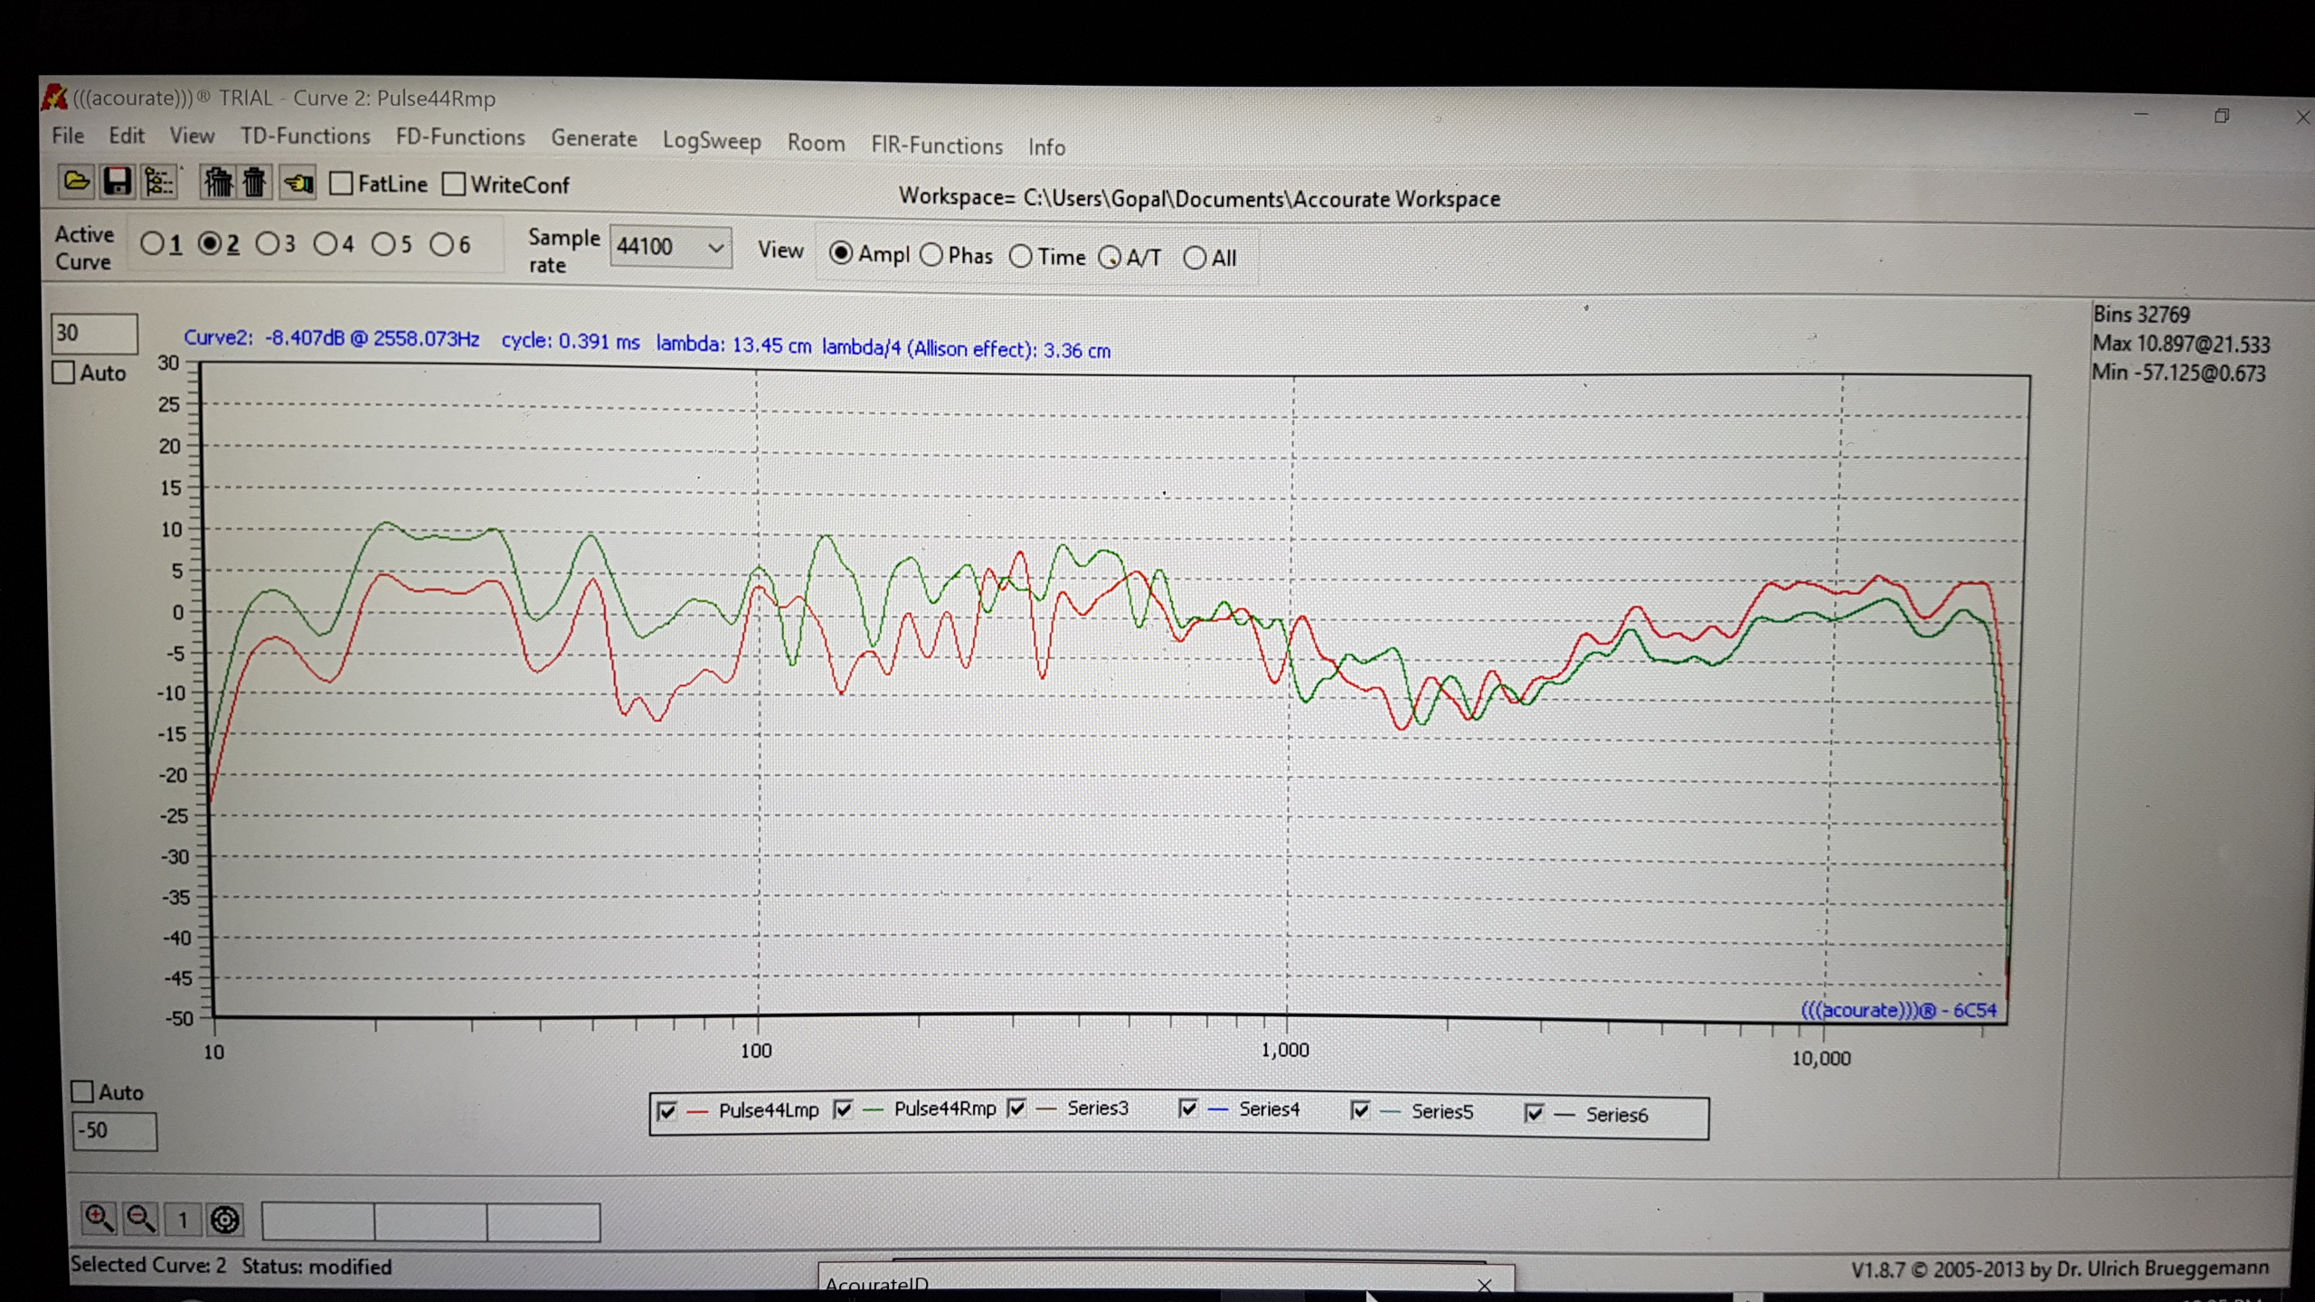Open the LogSweep menu
2315x1302 pixels.
[712, 141]
